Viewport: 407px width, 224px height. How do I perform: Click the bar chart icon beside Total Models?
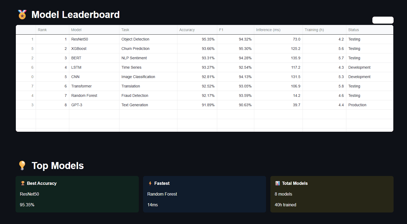[277, 183]
